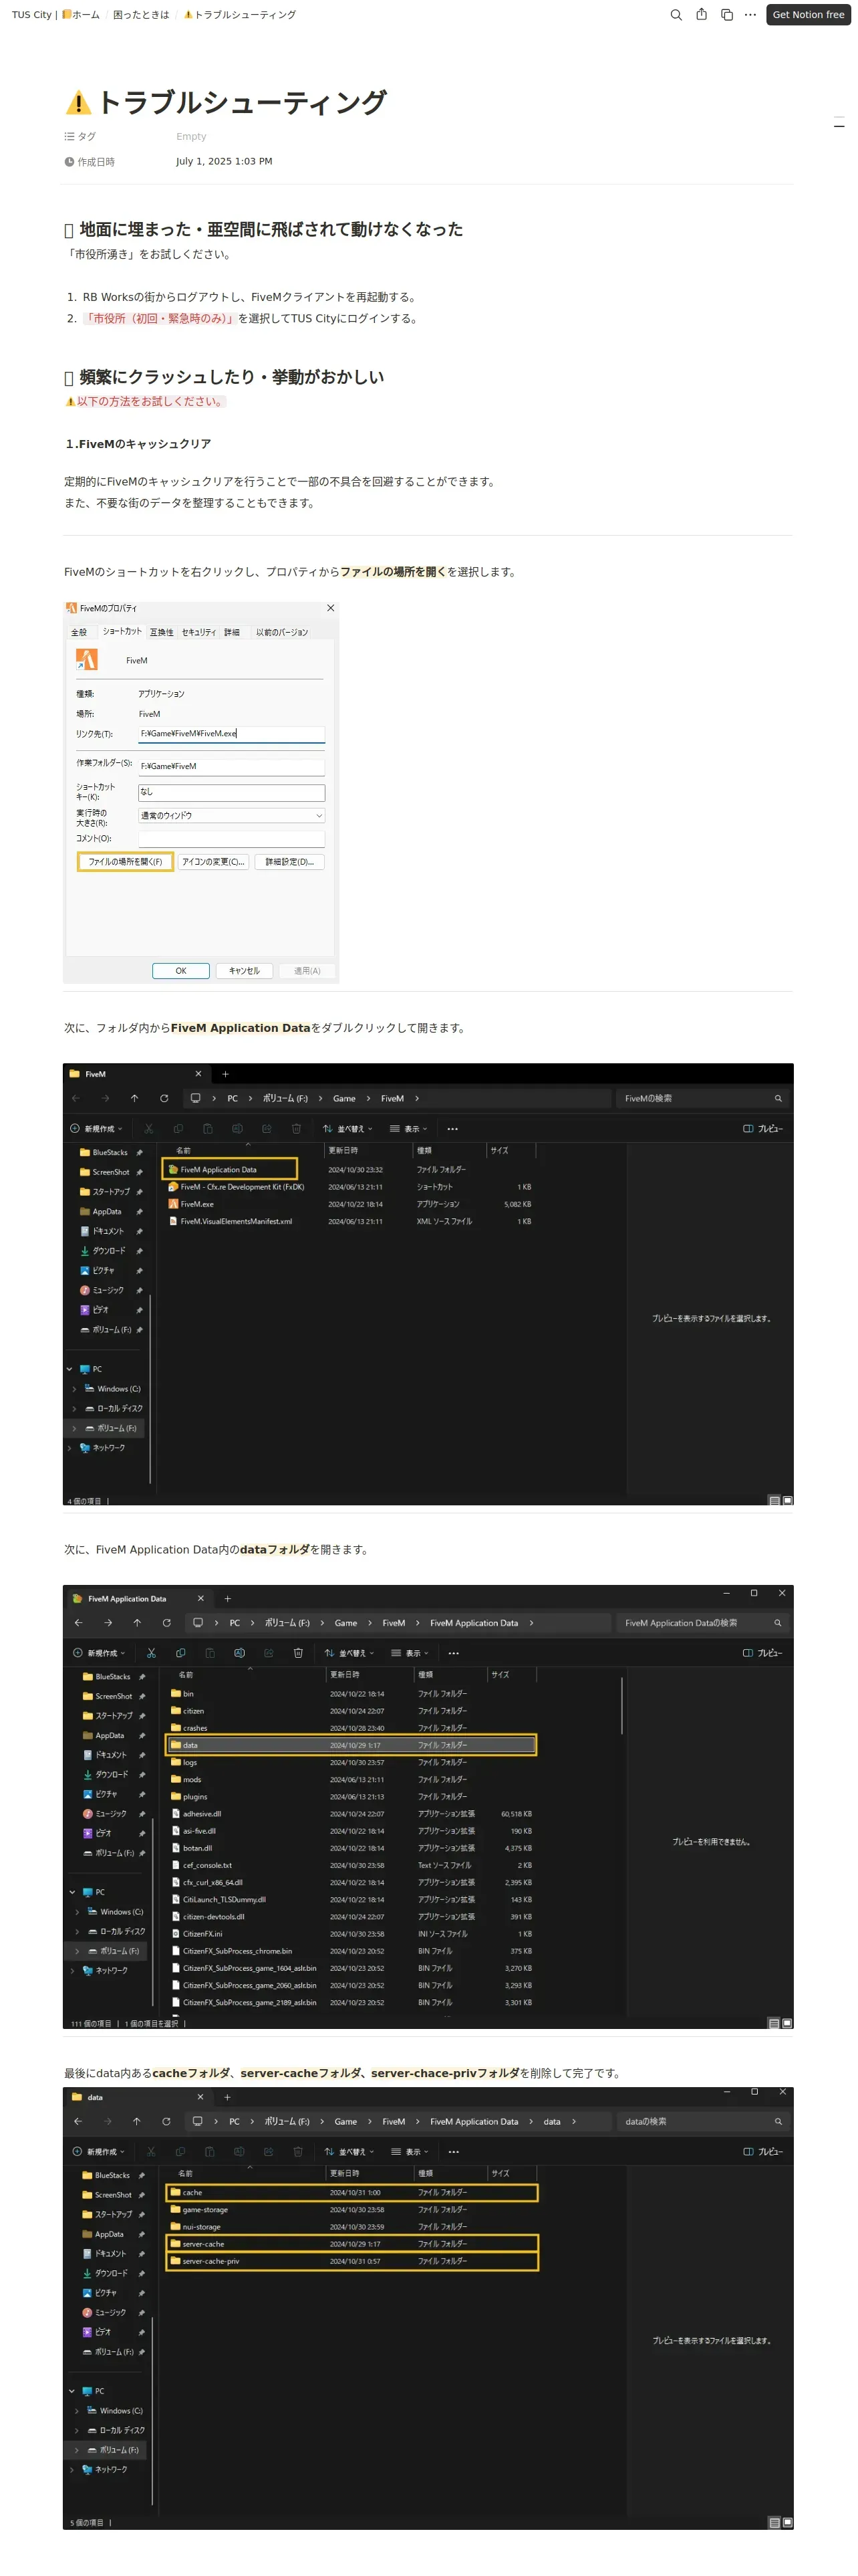Viewport: 858px width, 2576px height.
Task: Click FiveM.exe file row
Action: pos(349,1204)
